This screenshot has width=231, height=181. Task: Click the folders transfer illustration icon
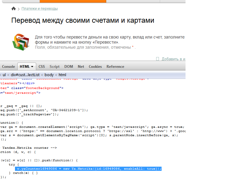21,42
